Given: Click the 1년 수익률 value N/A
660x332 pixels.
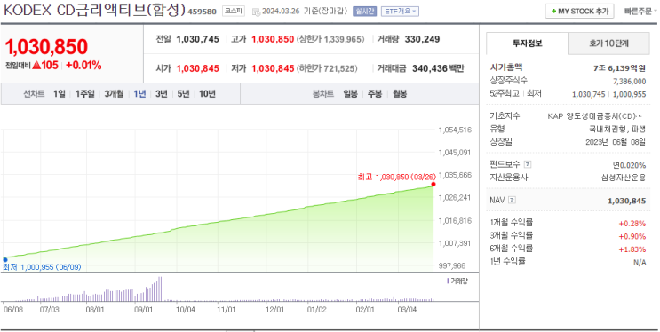Looking at the screenshot, I should (640, 263).
